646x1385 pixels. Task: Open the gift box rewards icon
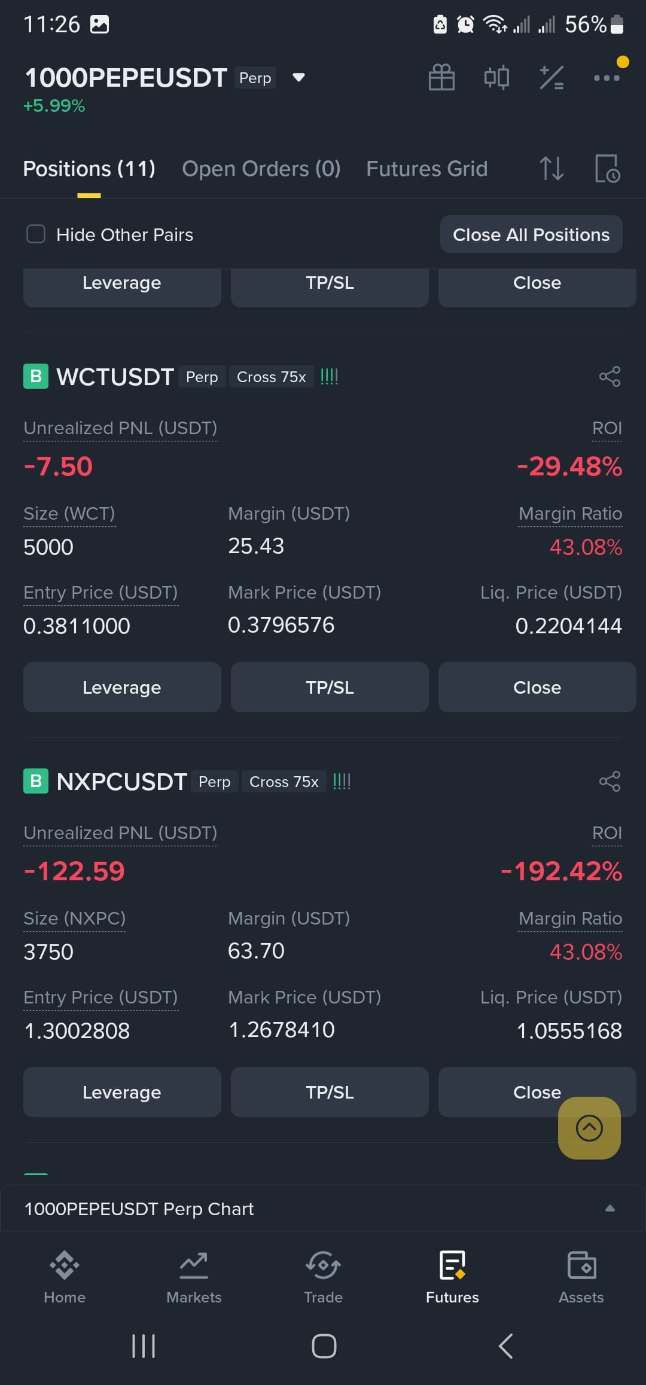click(x=441, y=78)
